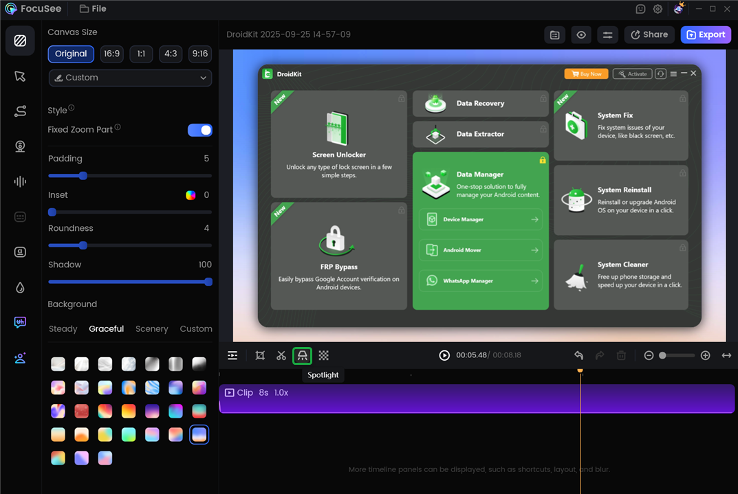Export the DroidKit project
Viewport: 738px width, 494px height.
[x=706, y=34]
